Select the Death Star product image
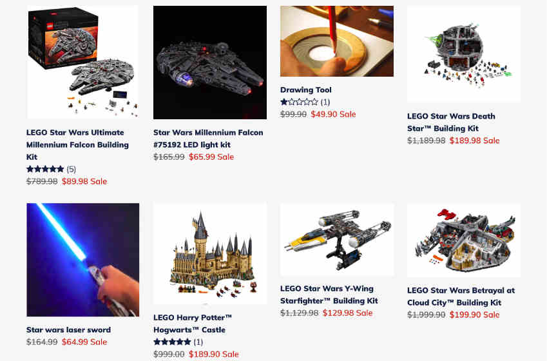Image resolution: width=547 pixels, height=361 pixels. point(464,54)
